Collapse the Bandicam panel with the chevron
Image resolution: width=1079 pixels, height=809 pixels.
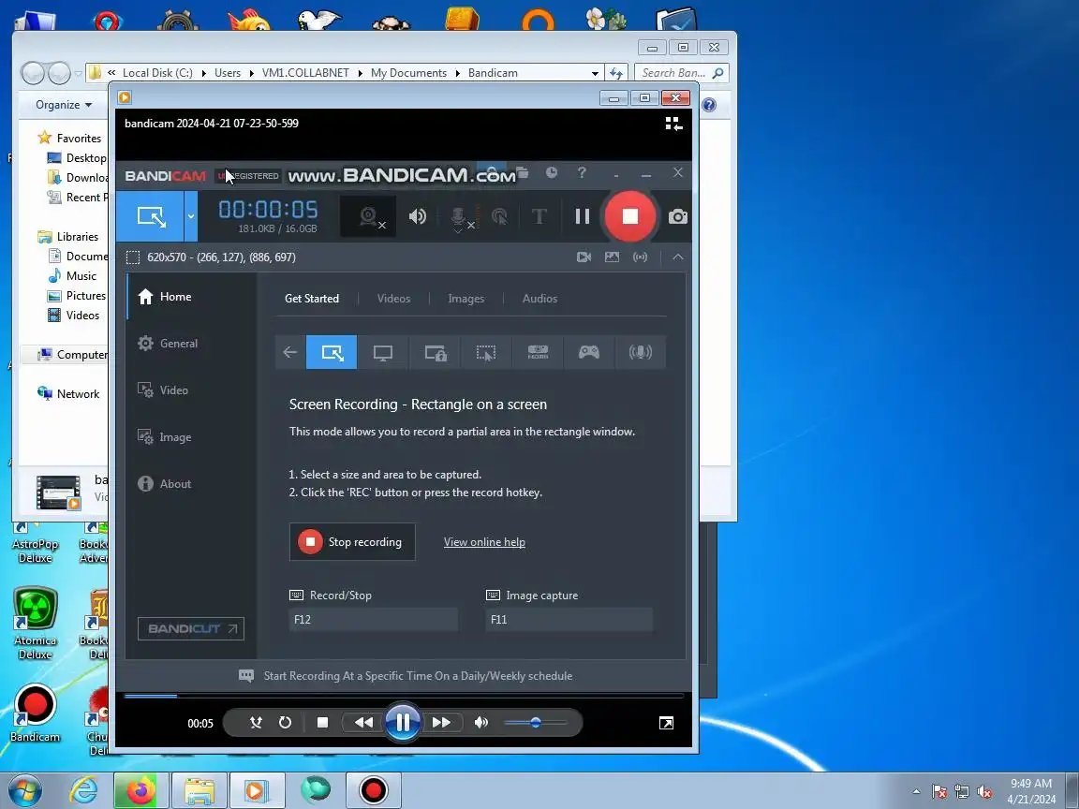[x=678, y=257]
